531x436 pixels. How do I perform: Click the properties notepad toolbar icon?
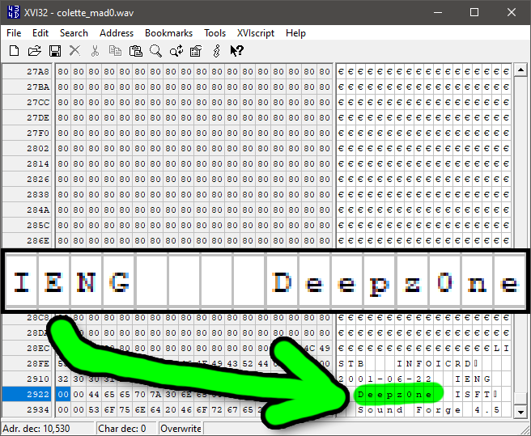(x=196, y=51)
